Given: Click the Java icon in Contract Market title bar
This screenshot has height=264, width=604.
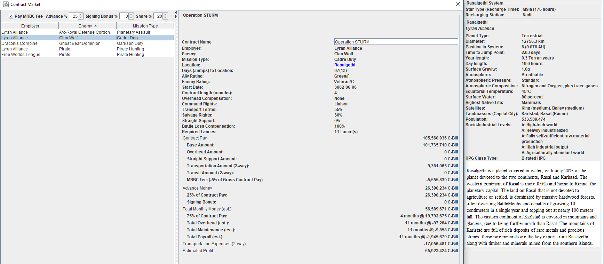Looking at the screenshot, I should tap(6, 4).
